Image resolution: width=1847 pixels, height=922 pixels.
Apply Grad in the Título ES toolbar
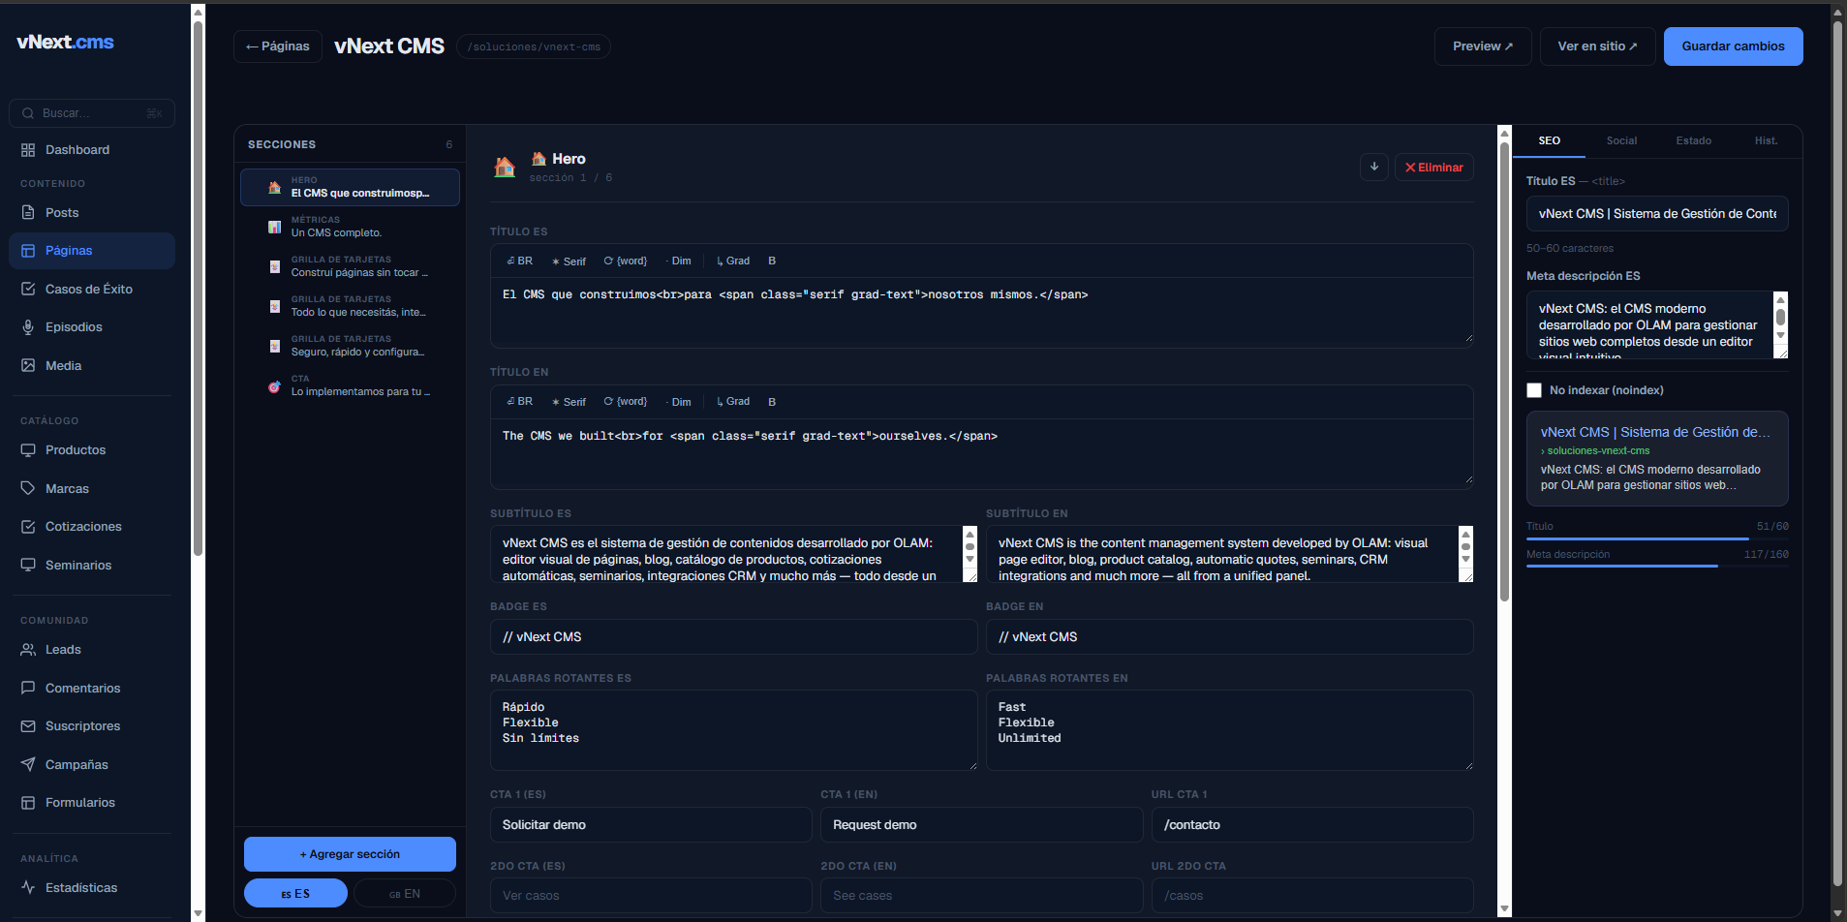point(733,261)
